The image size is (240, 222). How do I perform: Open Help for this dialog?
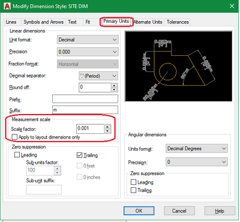coord(220,211)
